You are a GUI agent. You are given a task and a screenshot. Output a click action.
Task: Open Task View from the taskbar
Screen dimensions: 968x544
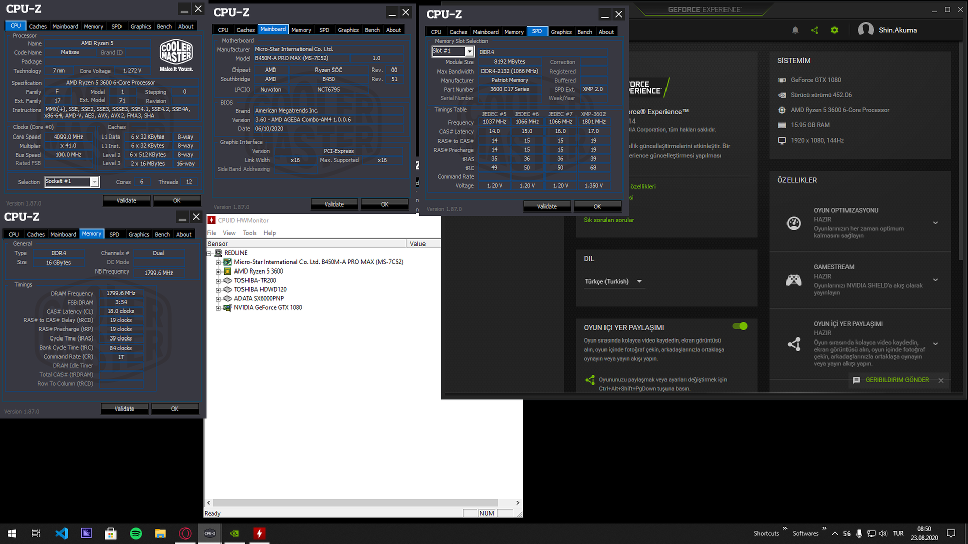(x=36, y=533)
